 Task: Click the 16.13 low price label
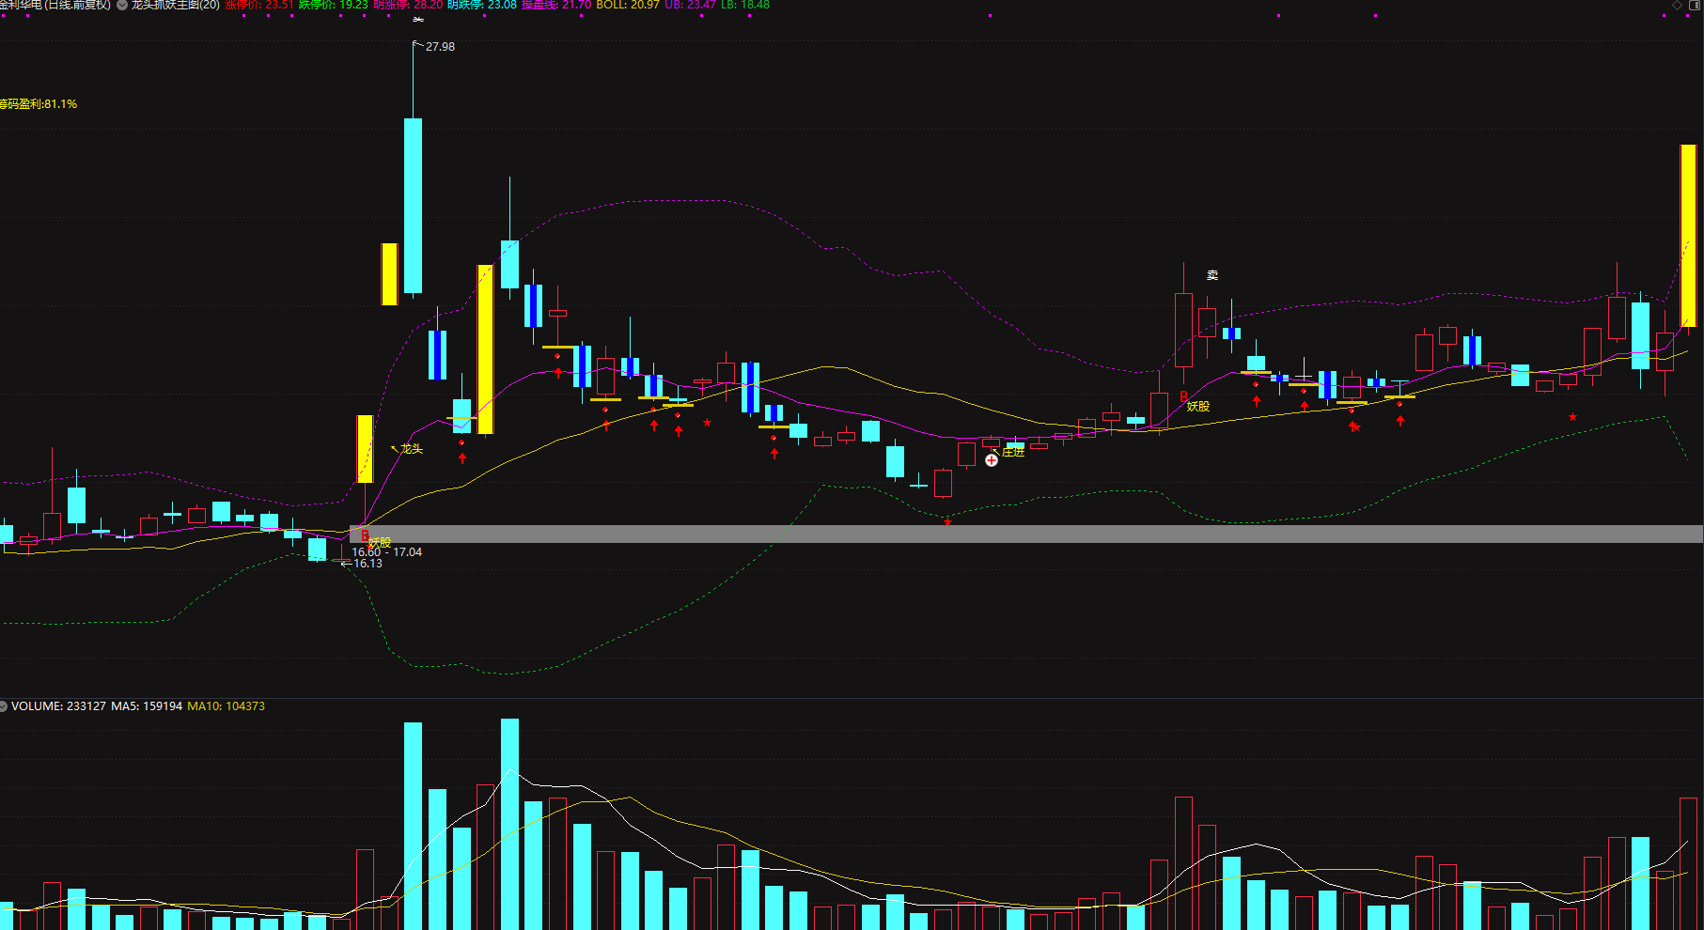coord(367,564)
